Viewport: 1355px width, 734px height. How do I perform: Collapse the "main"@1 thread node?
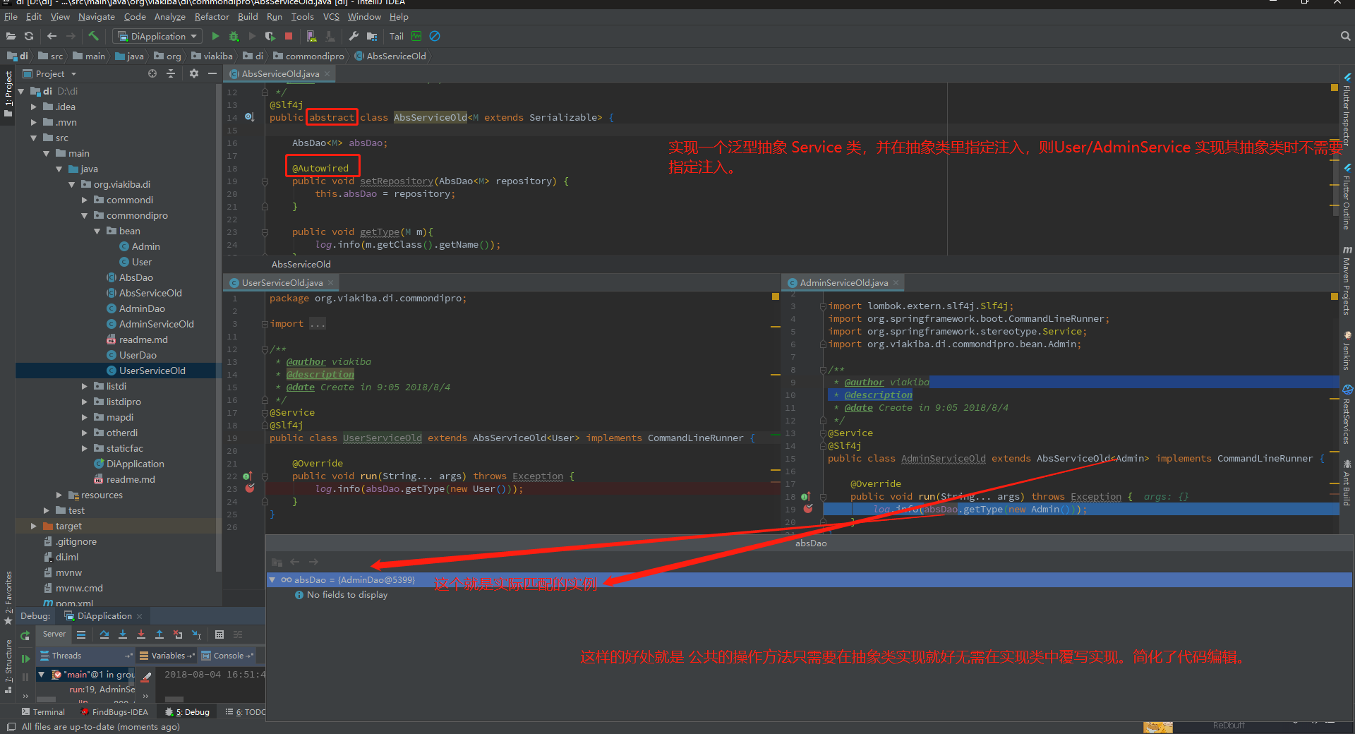click(42, 674)
